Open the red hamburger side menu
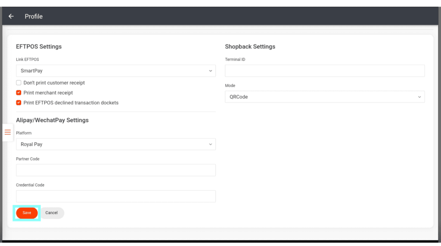 (8, 132)
